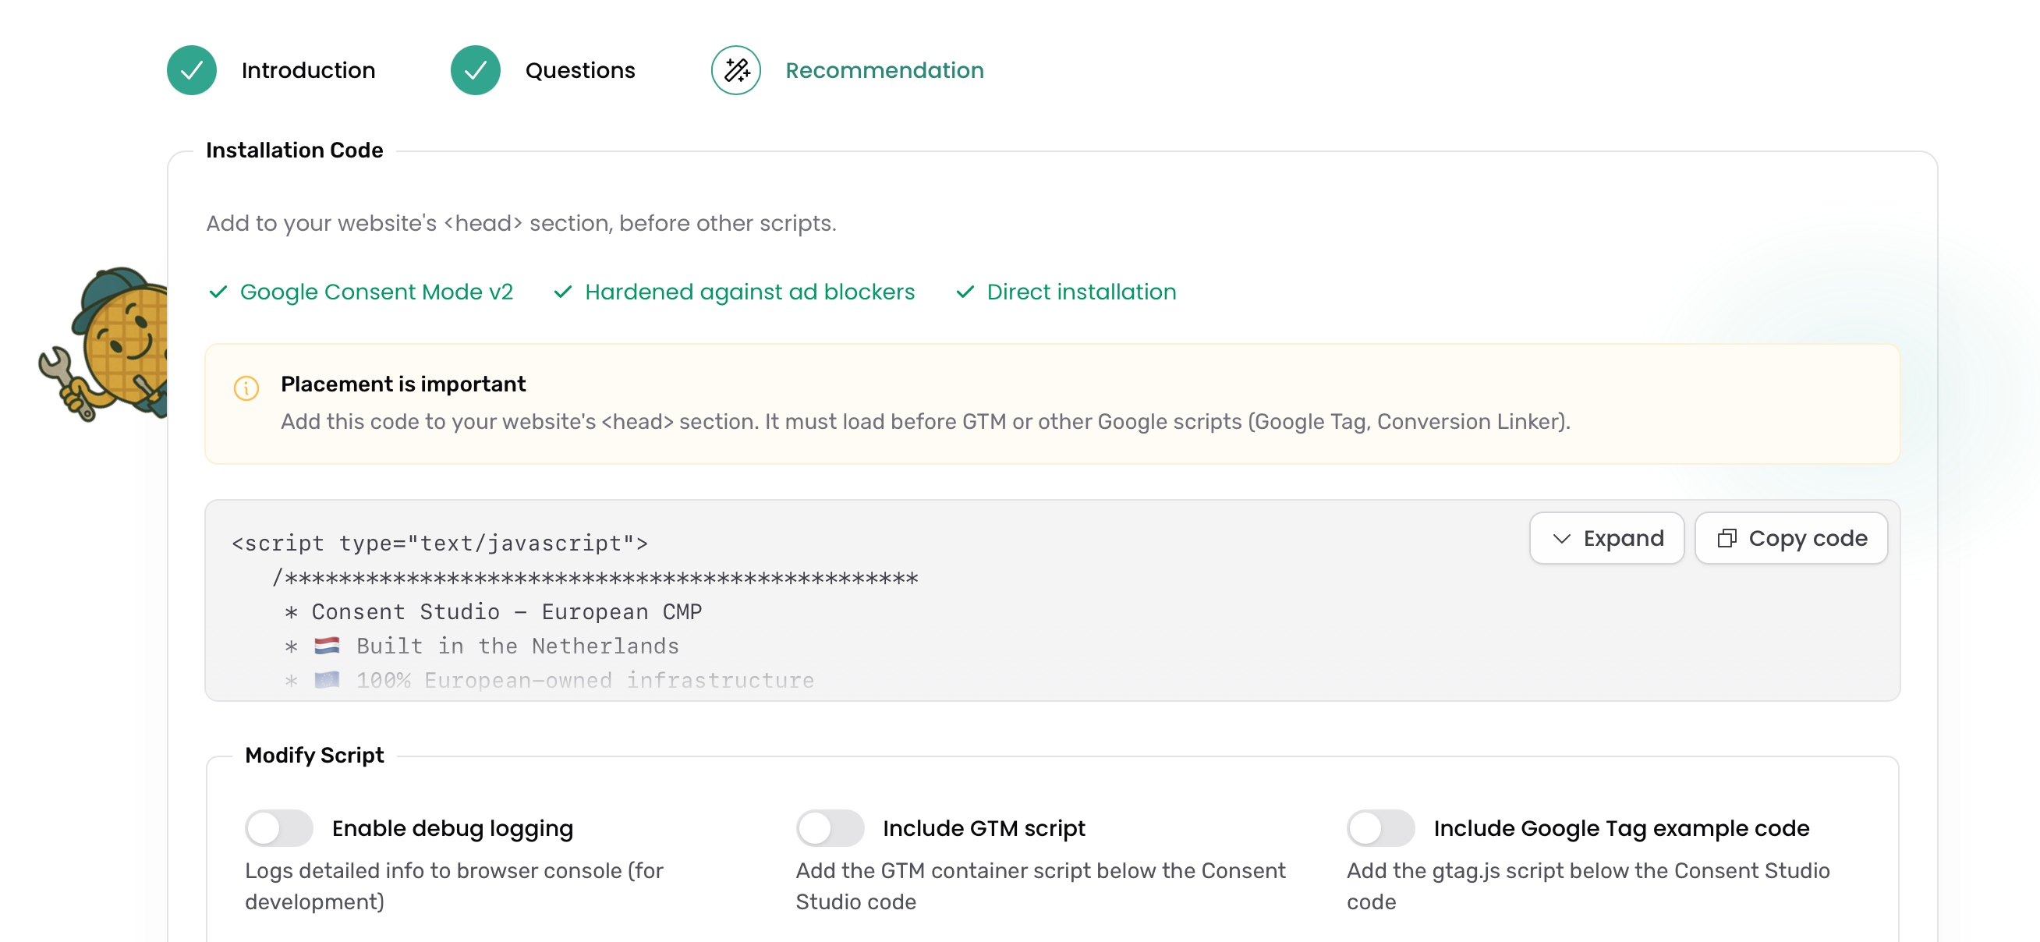
Task: Click the EU flag in the code comment
Action: [x=327, y=680]
